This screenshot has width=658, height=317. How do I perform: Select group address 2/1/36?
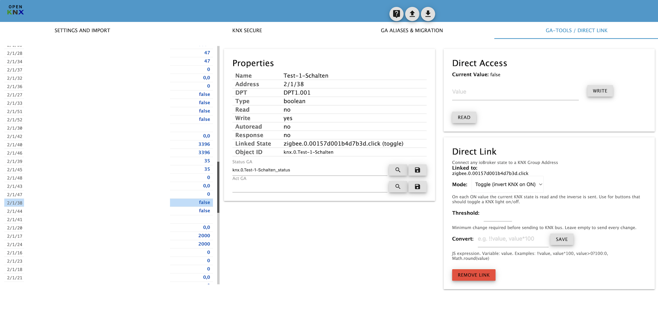(x=15, y=87)
